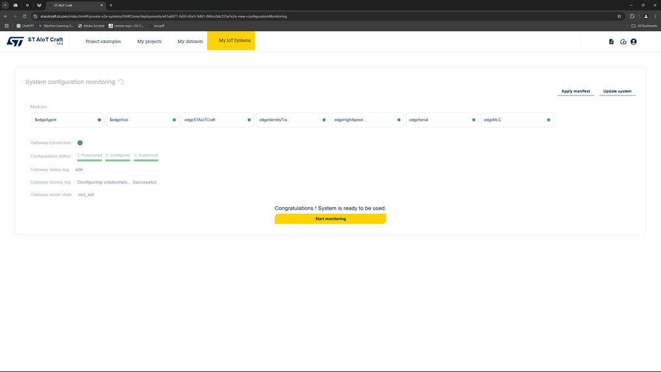Open My IoT Systems menu
The height and width of the screenshot is (372, 661).
pyautogui.click(x=231, y=40)
